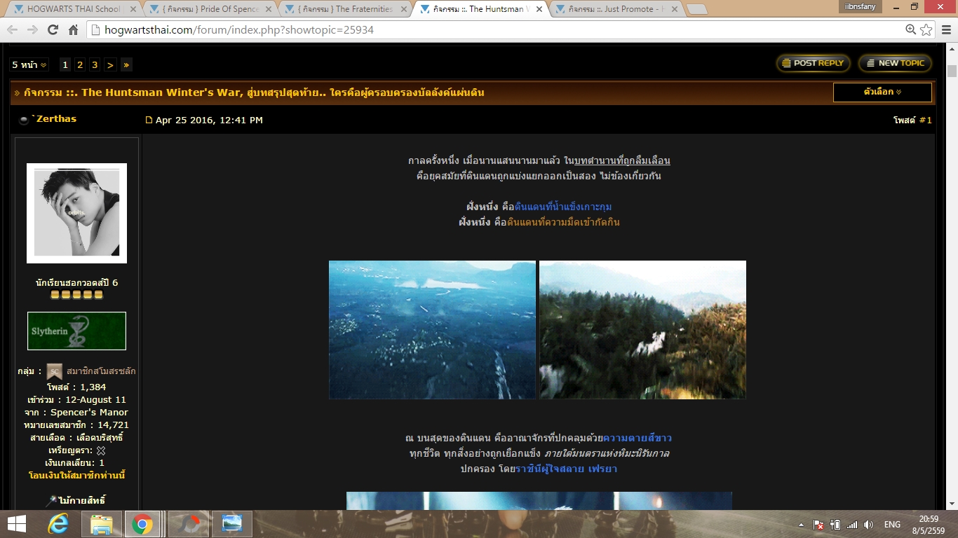Go to page 3 of the topic

click(95, 64)
